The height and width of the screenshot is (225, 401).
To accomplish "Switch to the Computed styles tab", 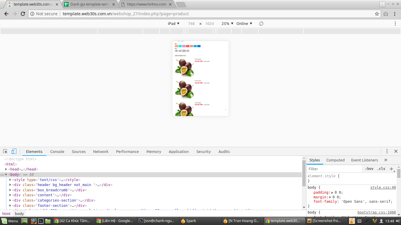I will pyautogui.click(x=335, y=160).
